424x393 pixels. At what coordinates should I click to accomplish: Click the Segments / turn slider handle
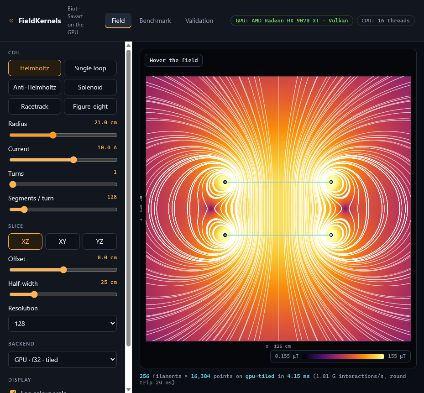(24, 210)
